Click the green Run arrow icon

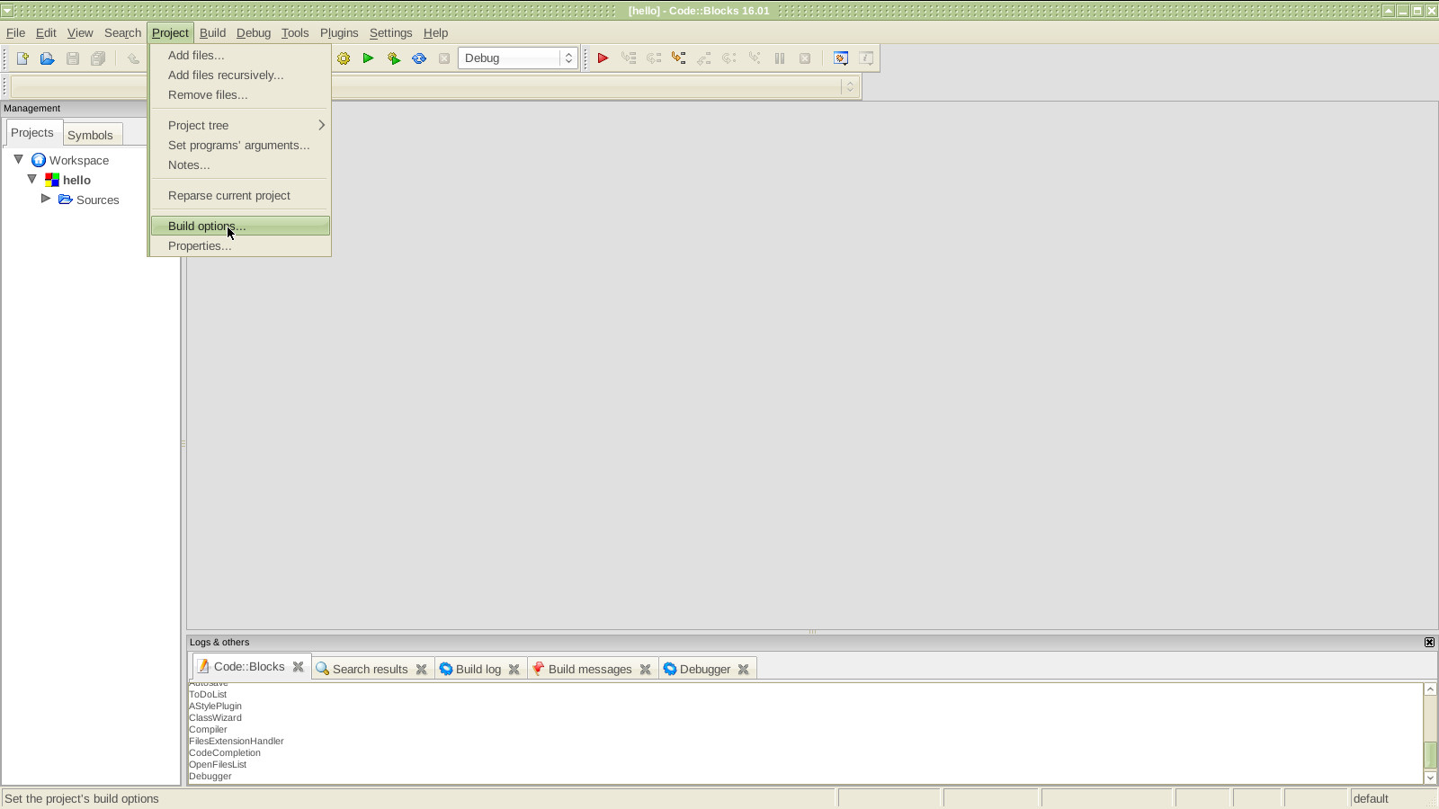tap(368, 58)
